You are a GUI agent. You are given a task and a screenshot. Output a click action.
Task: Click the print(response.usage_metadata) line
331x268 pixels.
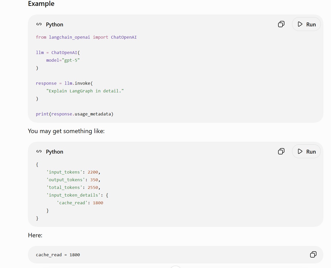pos(75,114)
